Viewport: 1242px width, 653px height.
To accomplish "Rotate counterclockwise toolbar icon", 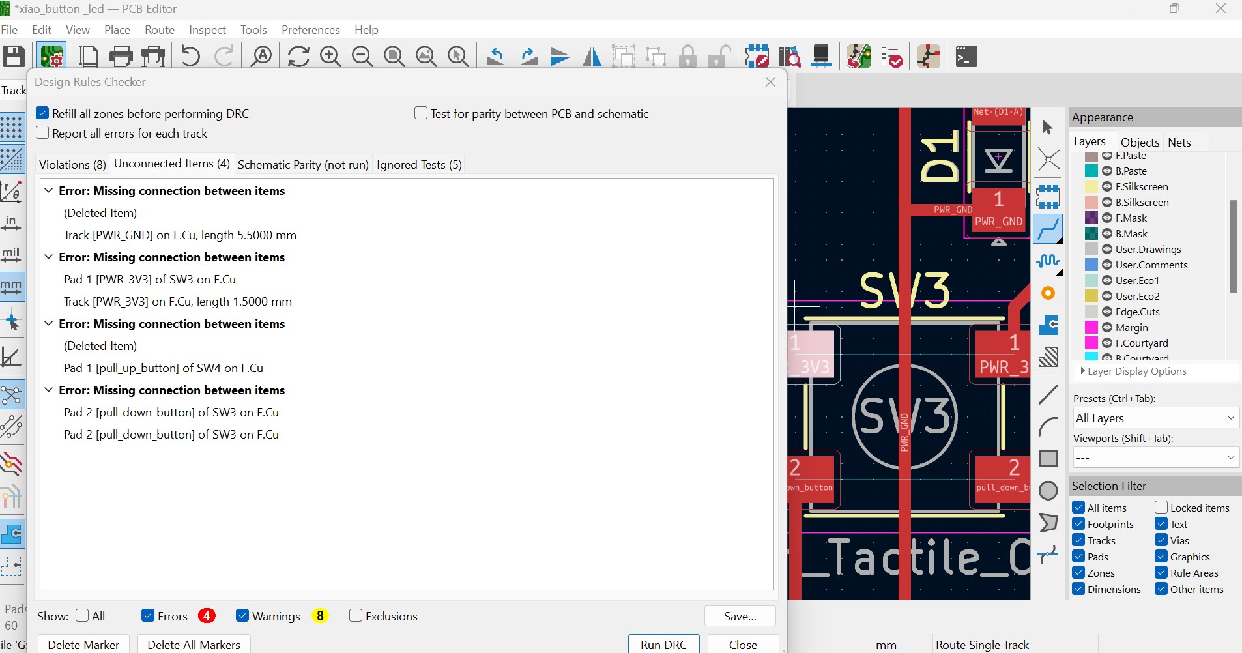I will (x=496, y=57).
